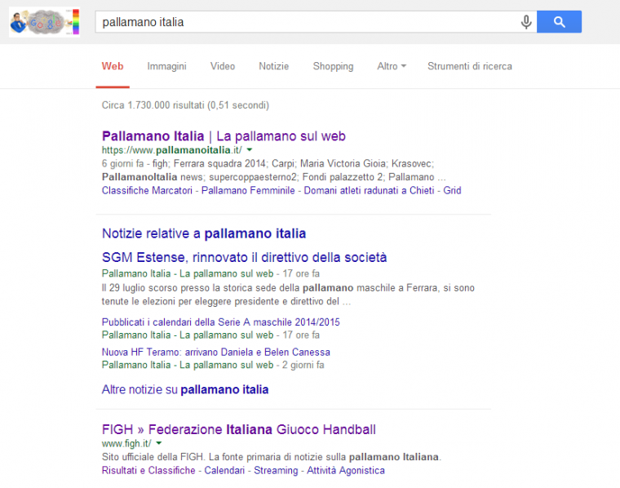Expand arrow next to www.figh.it URL
The image size is (620, 488).
coord(158,443)
